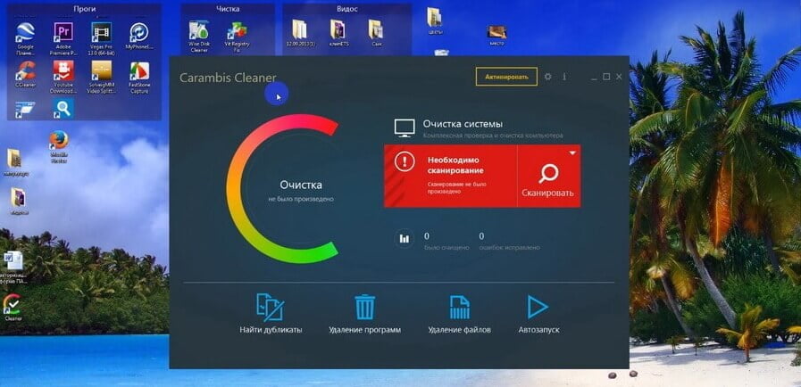Select the Cleaner shortcut on desktop
Viewport: 801px width, 387px height.
(x=13, y=307)
